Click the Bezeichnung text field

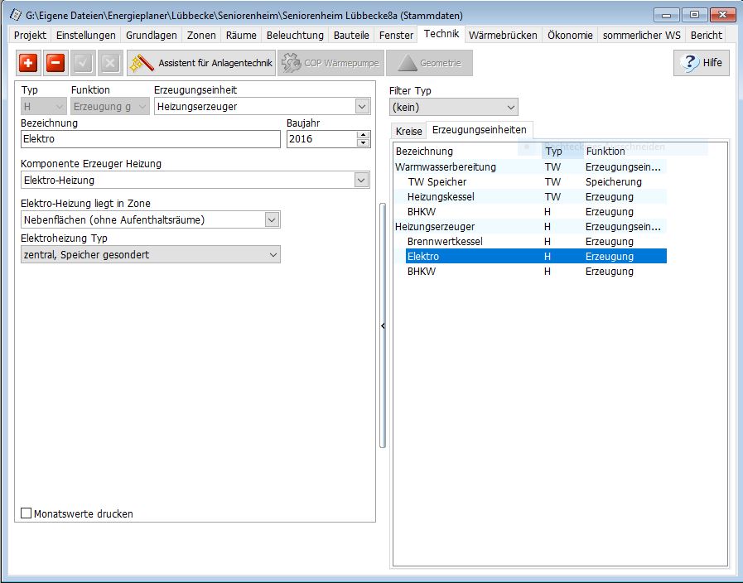151,139
